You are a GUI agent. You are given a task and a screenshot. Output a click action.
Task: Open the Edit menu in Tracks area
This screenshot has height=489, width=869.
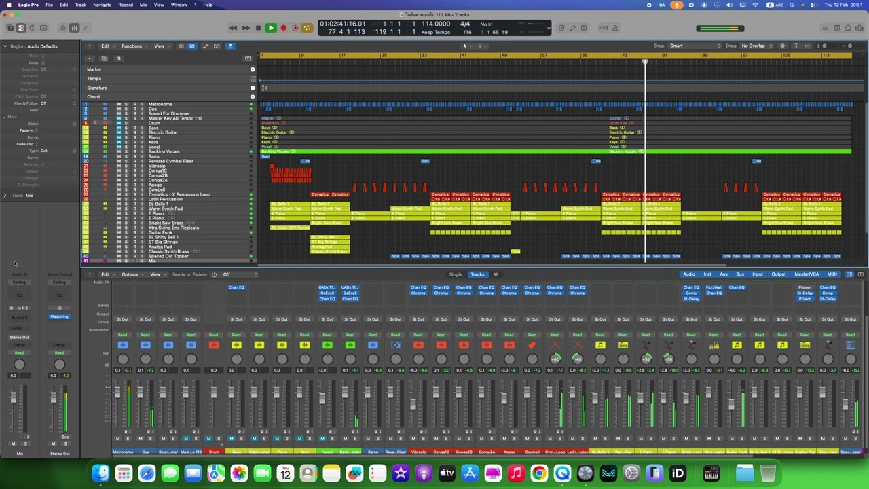click(x=107, y=46)
